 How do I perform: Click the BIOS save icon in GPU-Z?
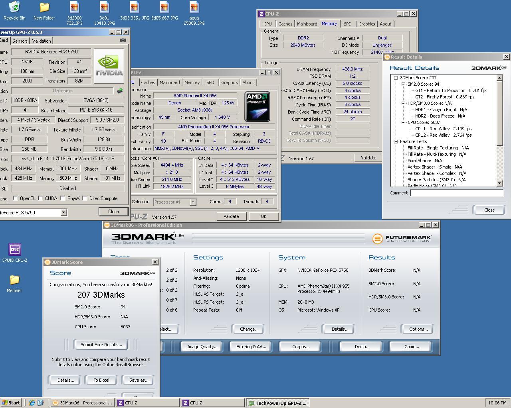click(119, 91)
